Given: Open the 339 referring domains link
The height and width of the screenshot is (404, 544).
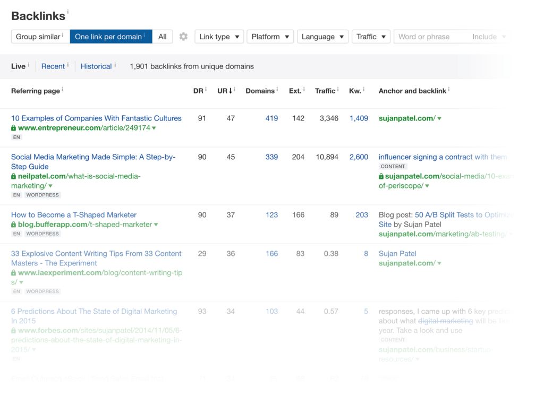Looking at the screenshot, I should 271,157.
